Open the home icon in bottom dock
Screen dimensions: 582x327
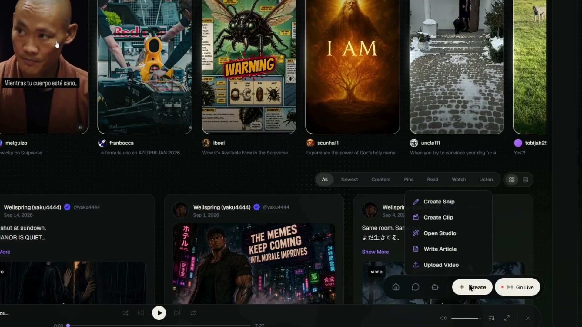[396, 287]
